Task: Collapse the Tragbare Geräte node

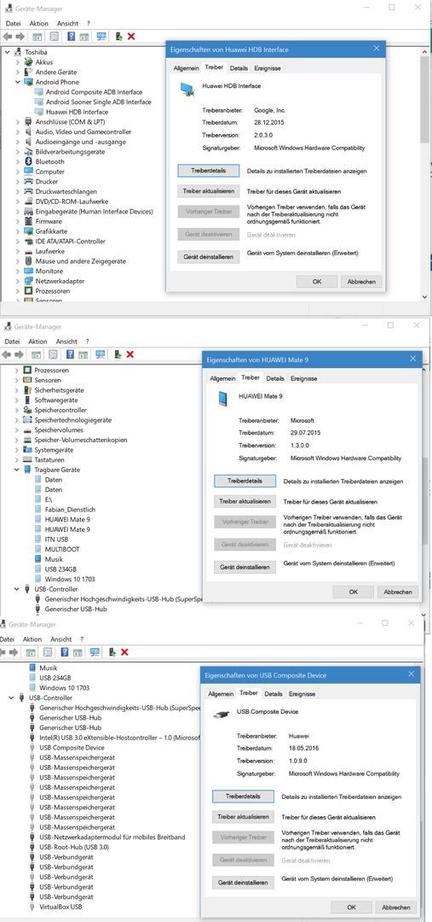Action: click(x=16, y=470)
